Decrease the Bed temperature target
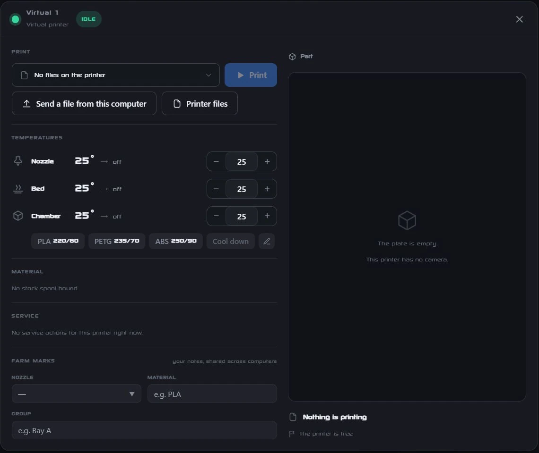This screenshot has height=453, width=539. click(x=216, y=189)
